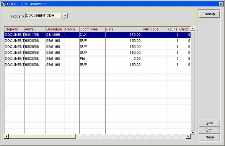The height and width of the screenshot is (146, 225).
Task: Click the Close button at bottom right
Action: (x=209, y=137)
